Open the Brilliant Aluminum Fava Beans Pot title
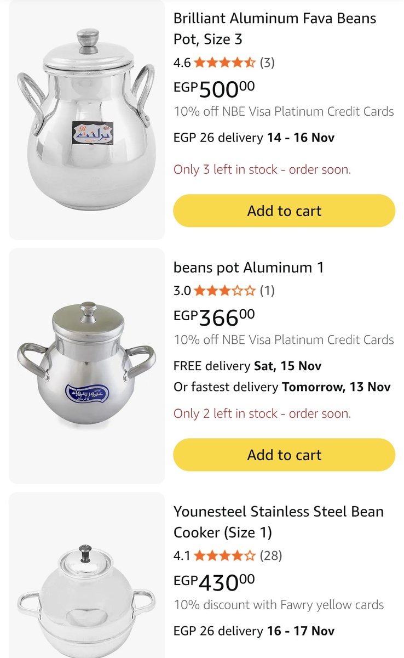Viewport: 404px width, 658px height. pyautogui.click(x=274, y=29)
